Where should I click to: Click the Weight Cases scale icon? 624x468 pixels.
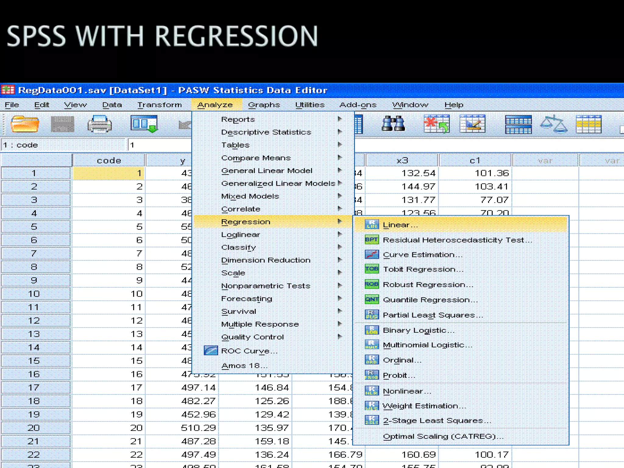click(554, 124)
